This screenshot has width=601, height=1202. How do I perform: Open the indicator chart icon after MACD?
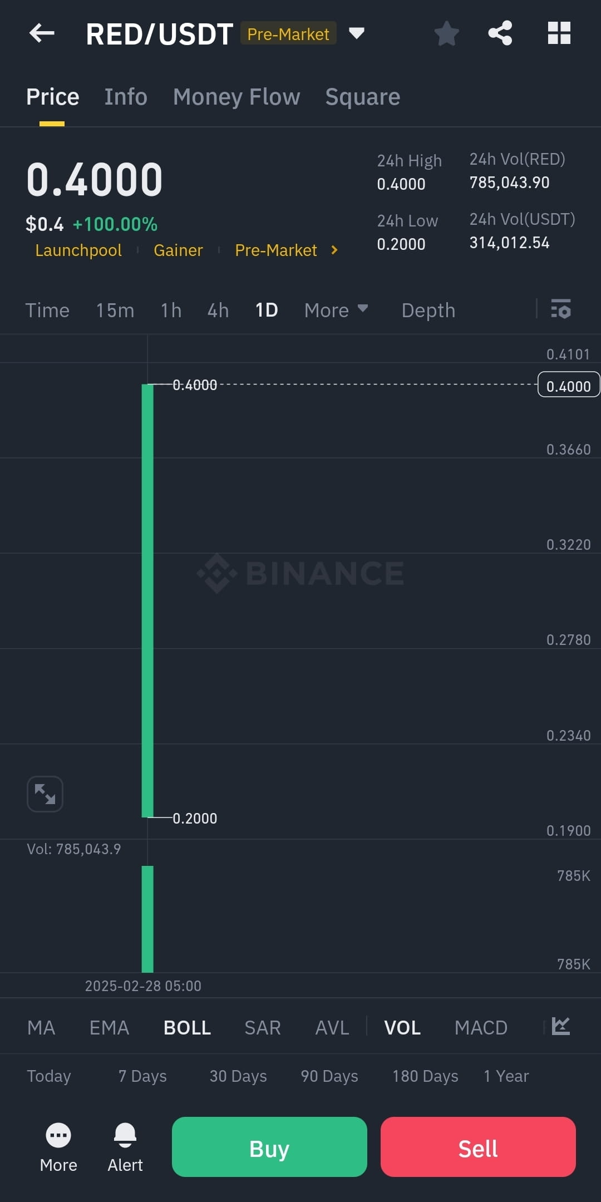tap(561, 1026)
